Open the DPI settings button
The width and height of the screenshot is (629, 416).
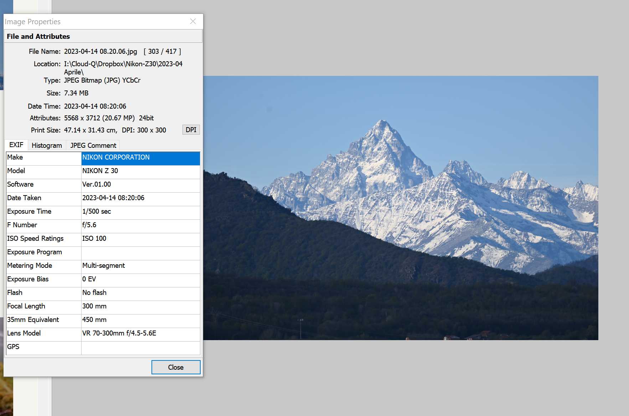pyautogui.click(x=191, y=130)
